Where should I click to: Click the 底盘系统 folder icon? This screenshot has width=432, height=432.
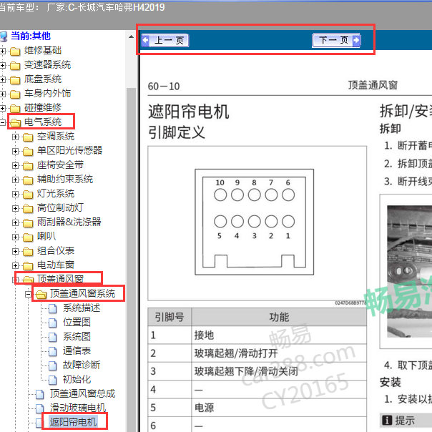click(15, 80)
